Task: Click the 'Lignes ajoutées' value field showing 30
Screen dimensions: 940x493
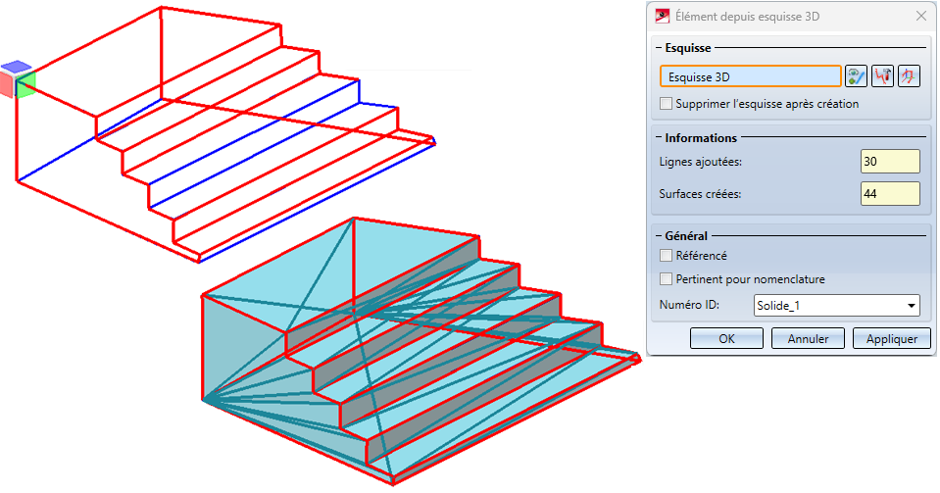Action: tap(890, 162)
